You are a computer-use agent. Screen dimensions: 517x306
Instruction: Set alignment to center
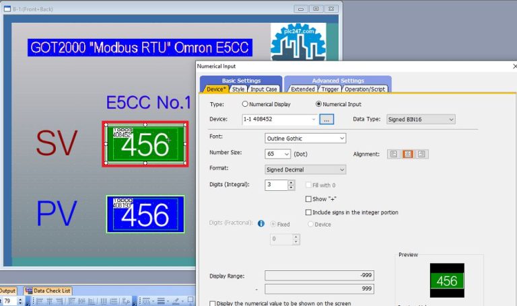pos(407,154)
